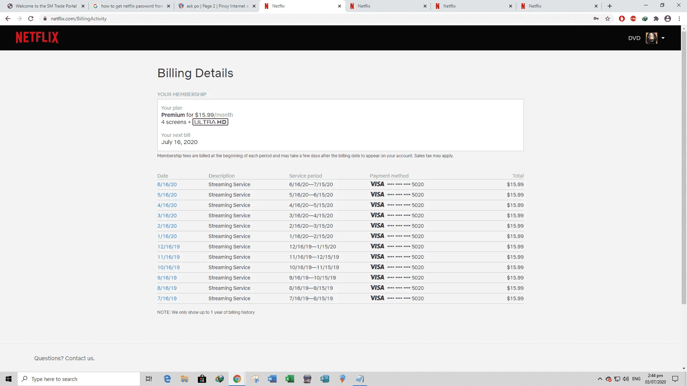Open Microsoft Store from the taskbar
The width and height of the screenshot is (687, 386).
pos(202,379)
